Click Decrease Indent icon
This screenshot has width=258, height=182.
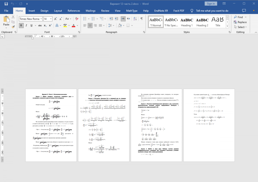coord(111,19)
